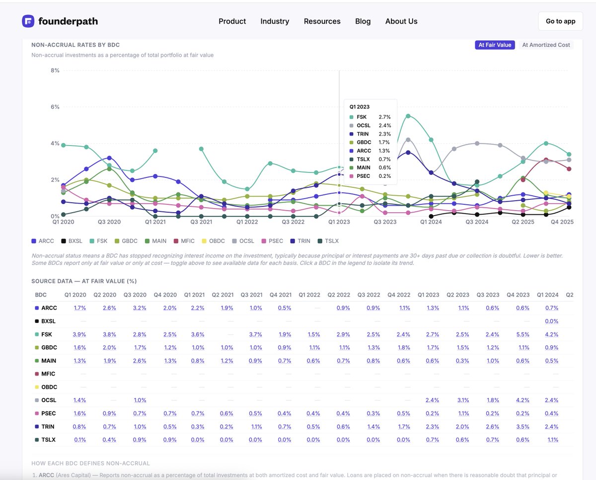Open the Industry menu
The width and height of the screenshot is (596, 480).
(x=275, y=21)
